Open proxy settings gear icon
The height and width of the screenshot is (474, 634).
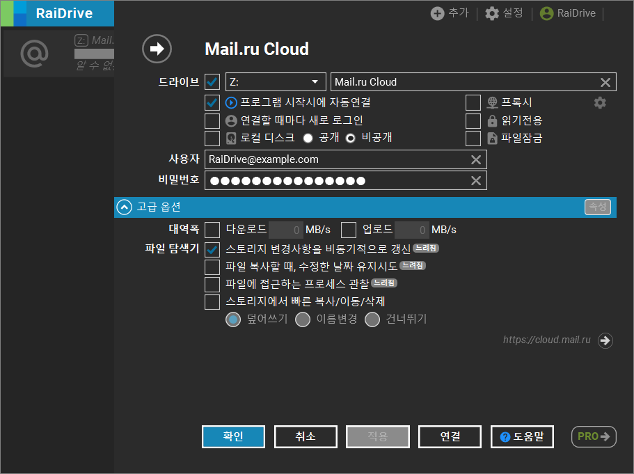pos(600,103)
